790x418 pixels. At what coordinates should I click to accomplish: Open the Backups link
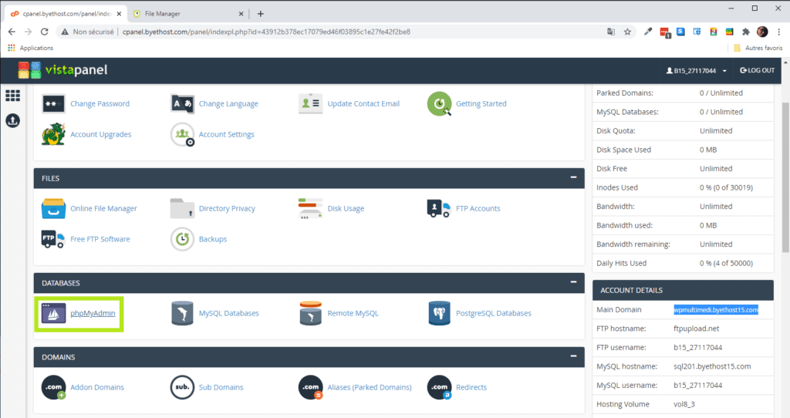tap(213, 239)
